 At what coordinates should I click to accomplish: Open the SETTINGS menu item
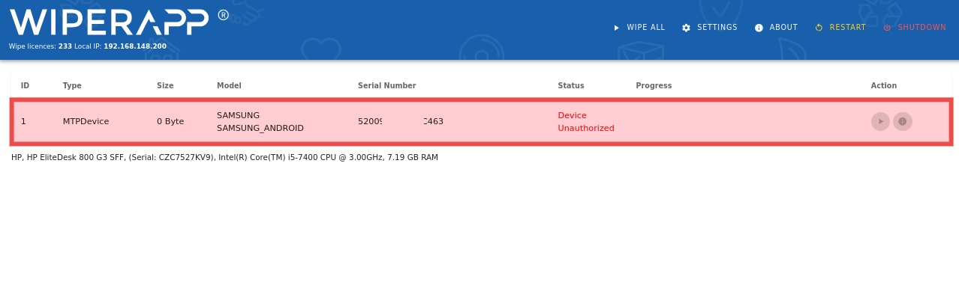pyautogui.click(x=717, y=28)
